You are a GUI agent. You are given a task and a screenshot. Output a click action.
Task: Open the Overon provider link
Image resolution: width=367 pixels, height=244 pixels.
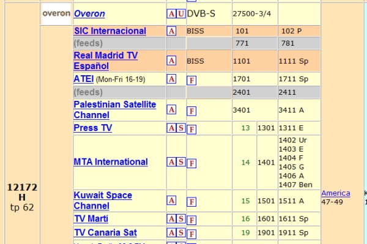[x=89, y=13]
